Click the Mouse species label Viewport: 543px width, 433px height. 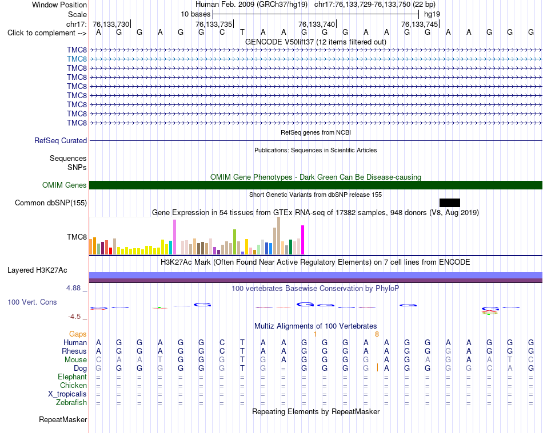76,360
